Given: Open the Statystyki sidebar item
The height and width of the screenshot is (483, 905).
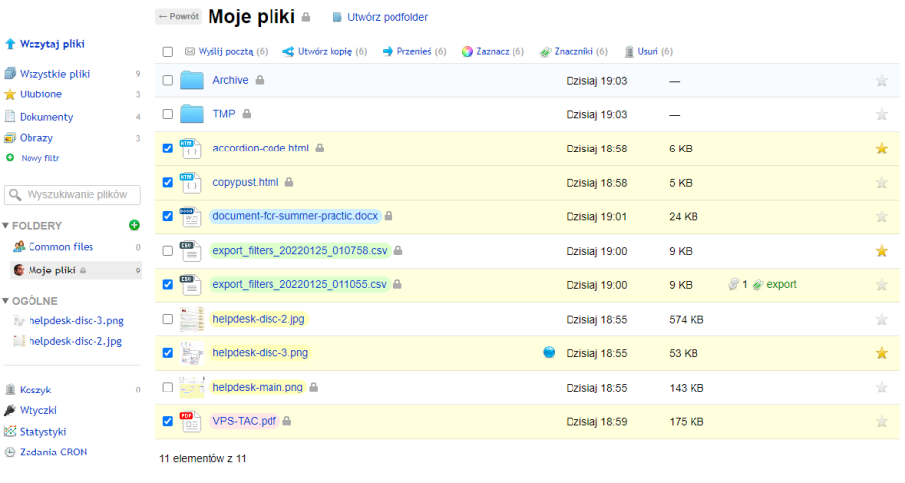Looking at the screenshot, I should [x=42, y=431].
